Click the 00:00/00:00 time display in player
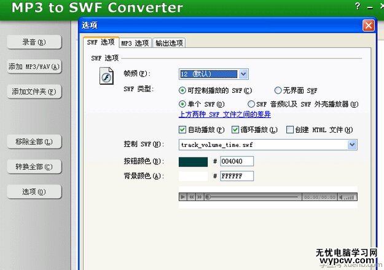 tap(319, 197)
